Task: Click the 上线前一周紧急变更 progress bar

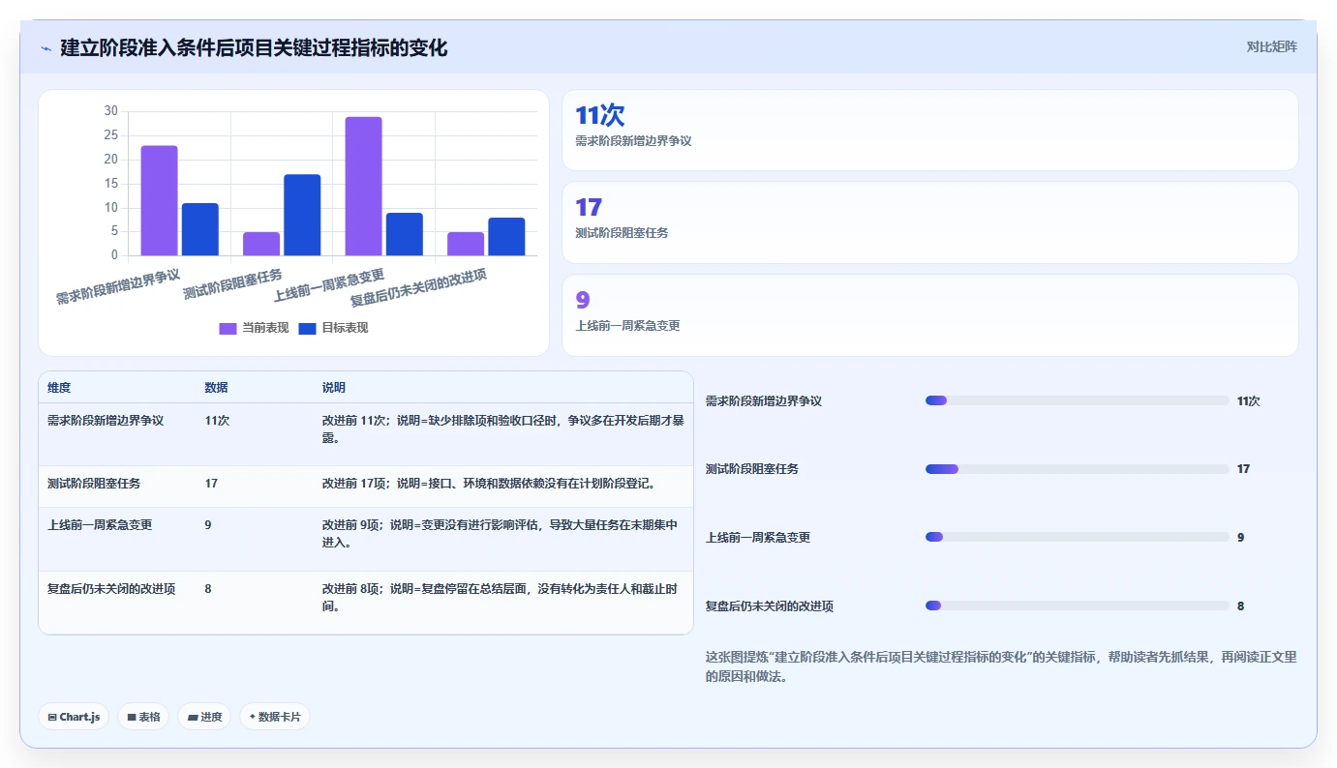Action: 1077,537
